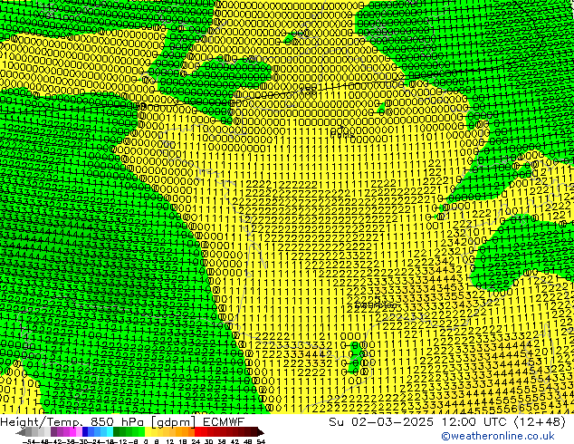This screenshot has width=574, height=444.
Task: Pick the dark blue swatch above legend value -30
Action: point(85,431)
